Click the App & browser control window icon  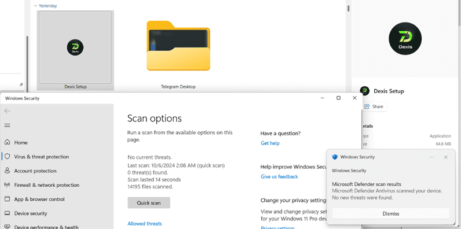coord(8,199)
